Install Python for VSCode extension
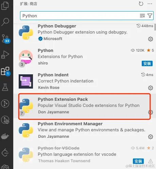Viewport: 156px width, 169px height. tap(138, 161)
